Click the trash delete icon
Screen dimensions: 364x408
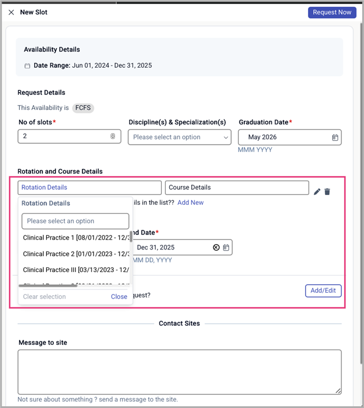327,192
